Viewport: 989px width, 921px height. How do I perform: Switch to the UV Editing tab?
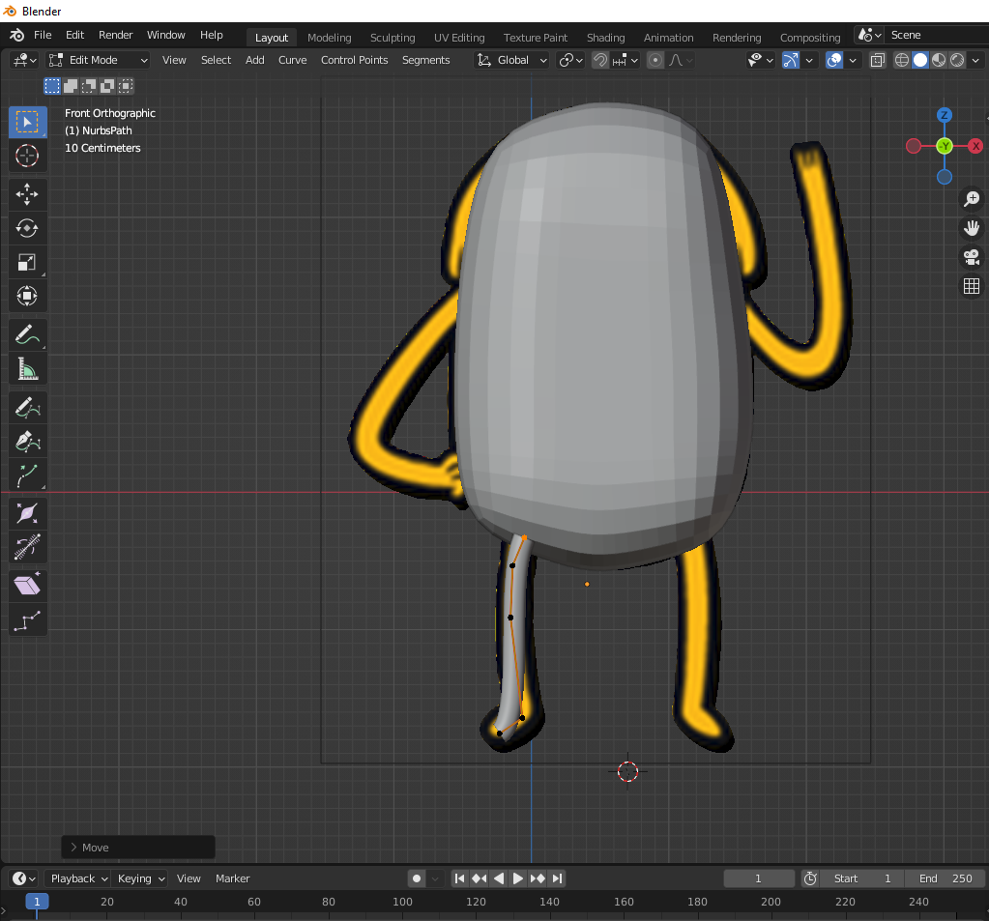tap(459, 38)
